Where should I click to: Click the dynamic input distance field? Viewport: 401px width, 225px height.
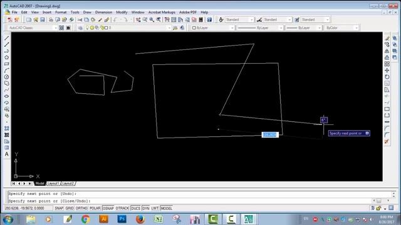click(x=270, y=134)
